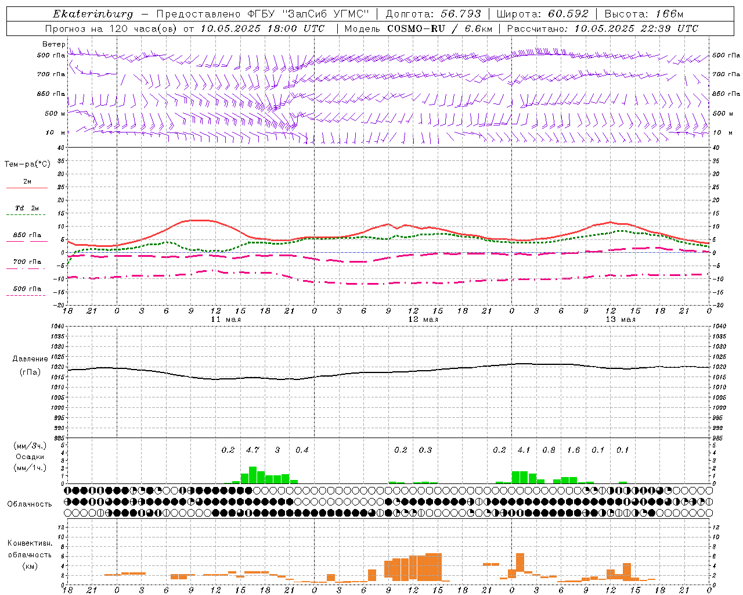Click the Широта: 60.592 value
Screen dimensions: 743x595
pyautogui.click(x=543, y=14)
